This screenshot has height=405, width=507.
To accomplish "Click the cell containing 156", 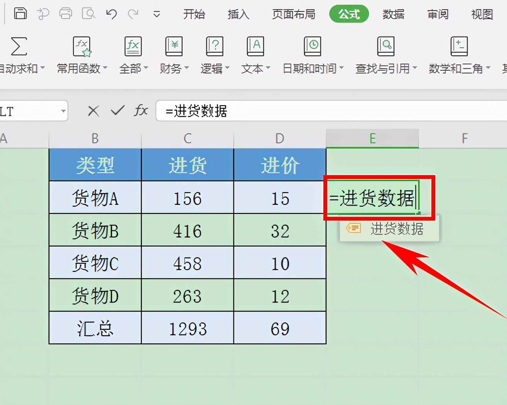I will (188, 197).
